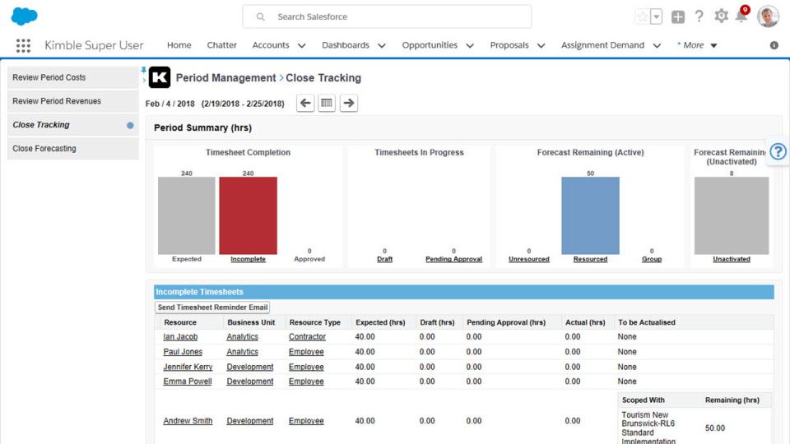790x444 pixels.
Task: Click the pin icon beside the sidebar
Action: click(x=143, y=70)
